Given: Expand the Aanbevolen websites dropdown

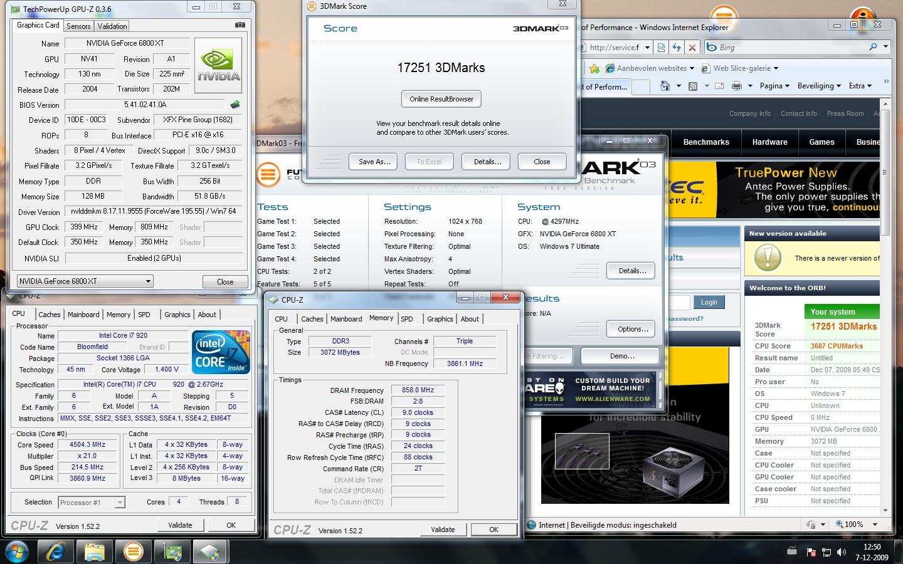Looking at the screenshot, I should [692, 68].
